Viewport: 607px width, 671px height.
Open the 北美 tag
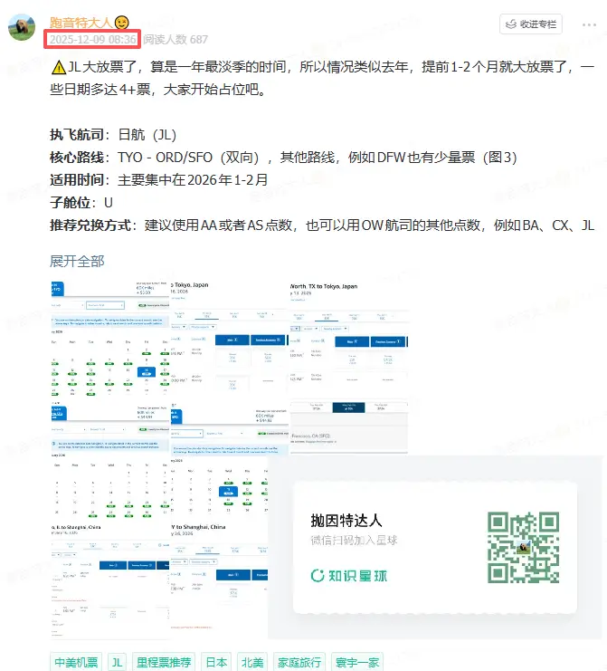coord(252,663)
